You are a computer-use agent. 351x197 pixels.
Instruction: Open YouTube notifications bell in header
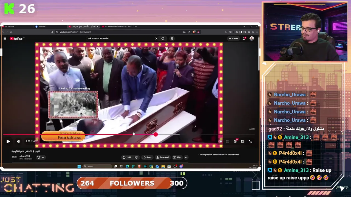pos(244,39)
